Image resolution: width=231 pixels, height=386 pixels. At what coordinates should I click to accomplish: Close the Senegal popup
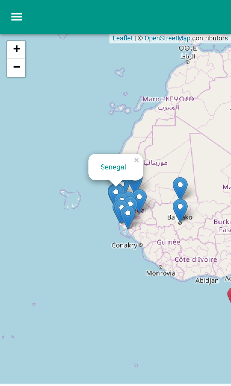point(137,160)
